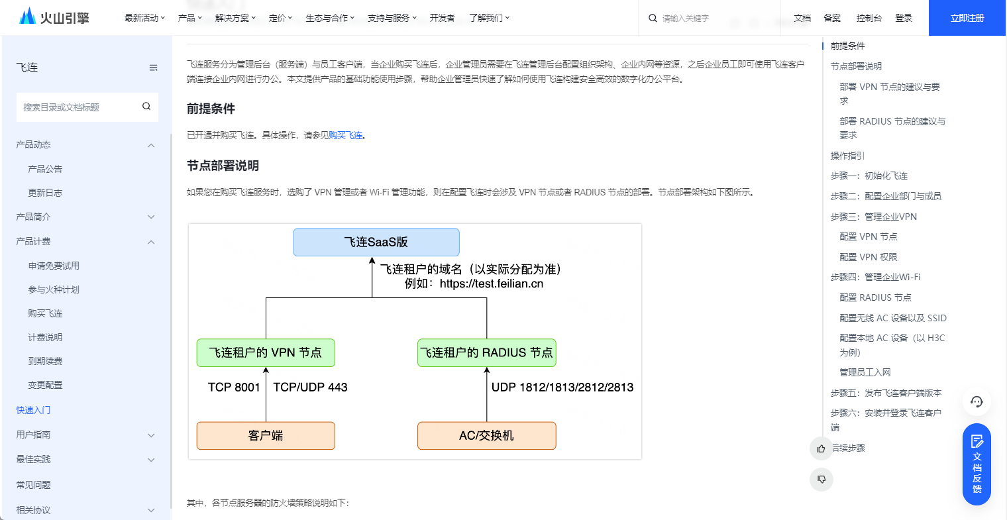Screen dimensions: 1007x520
Task: Collapse the 产品计费 section
Action: [86, 241]
